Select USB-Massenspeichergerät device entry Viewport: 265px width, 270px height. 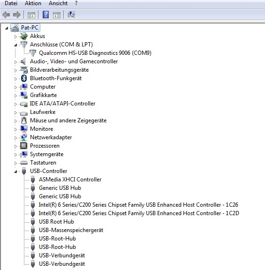71,230
